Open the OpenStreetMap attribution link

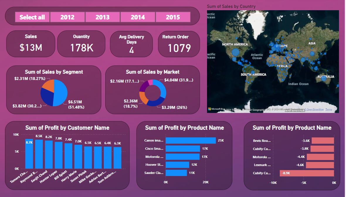tap(315, 110)
